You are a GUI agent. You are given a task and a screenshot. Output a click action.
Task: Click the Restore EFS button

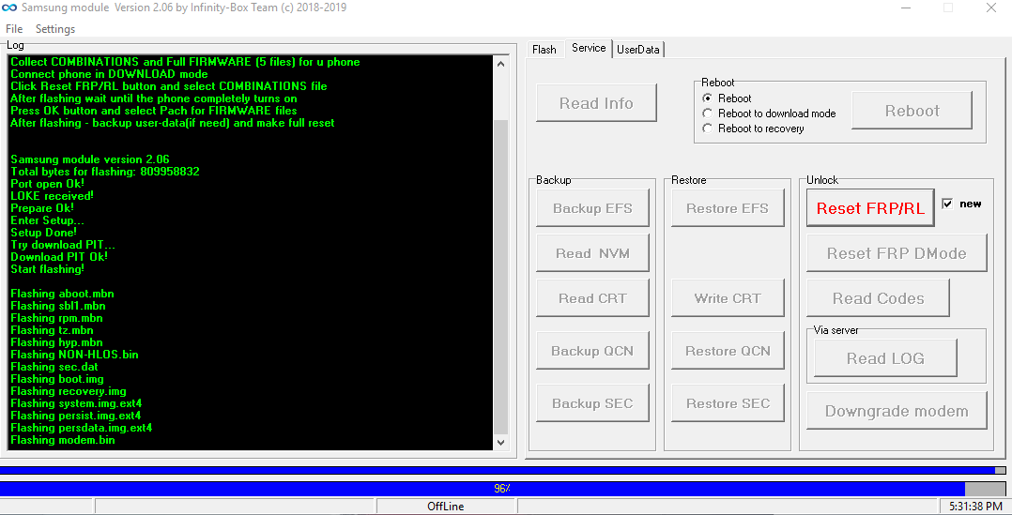tap(728, 208)
